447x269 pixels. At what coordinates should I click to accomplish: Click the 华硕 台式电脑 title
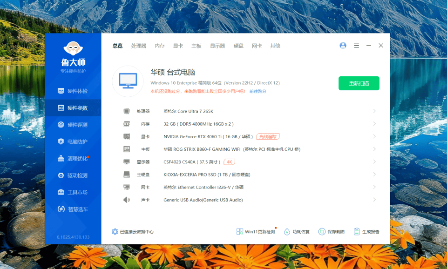[173, 73]
